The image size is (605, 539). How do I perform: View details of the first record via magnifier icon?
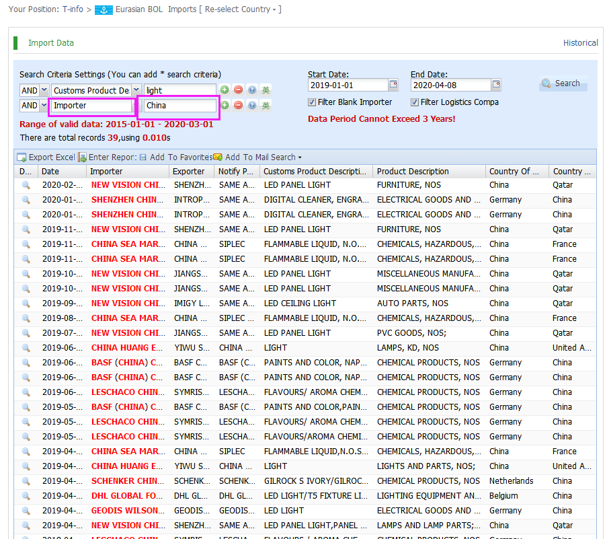pos(26,185)
